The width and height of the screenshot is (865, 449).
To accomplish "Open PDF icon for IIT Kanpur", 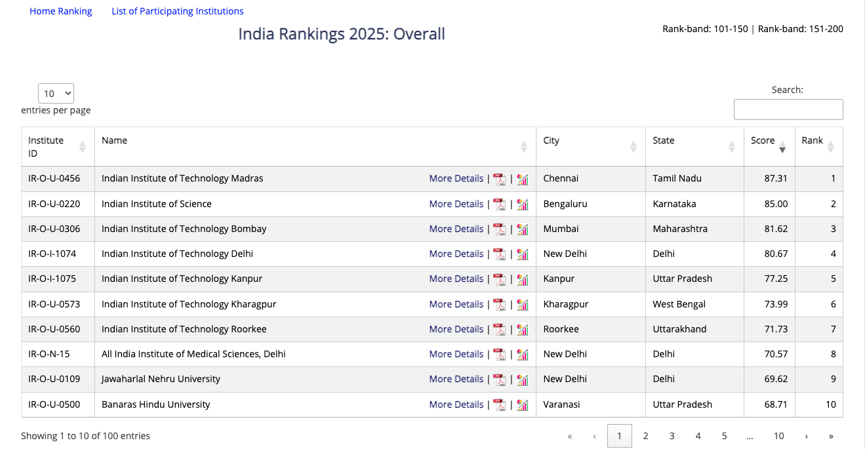I will point(500,279).
